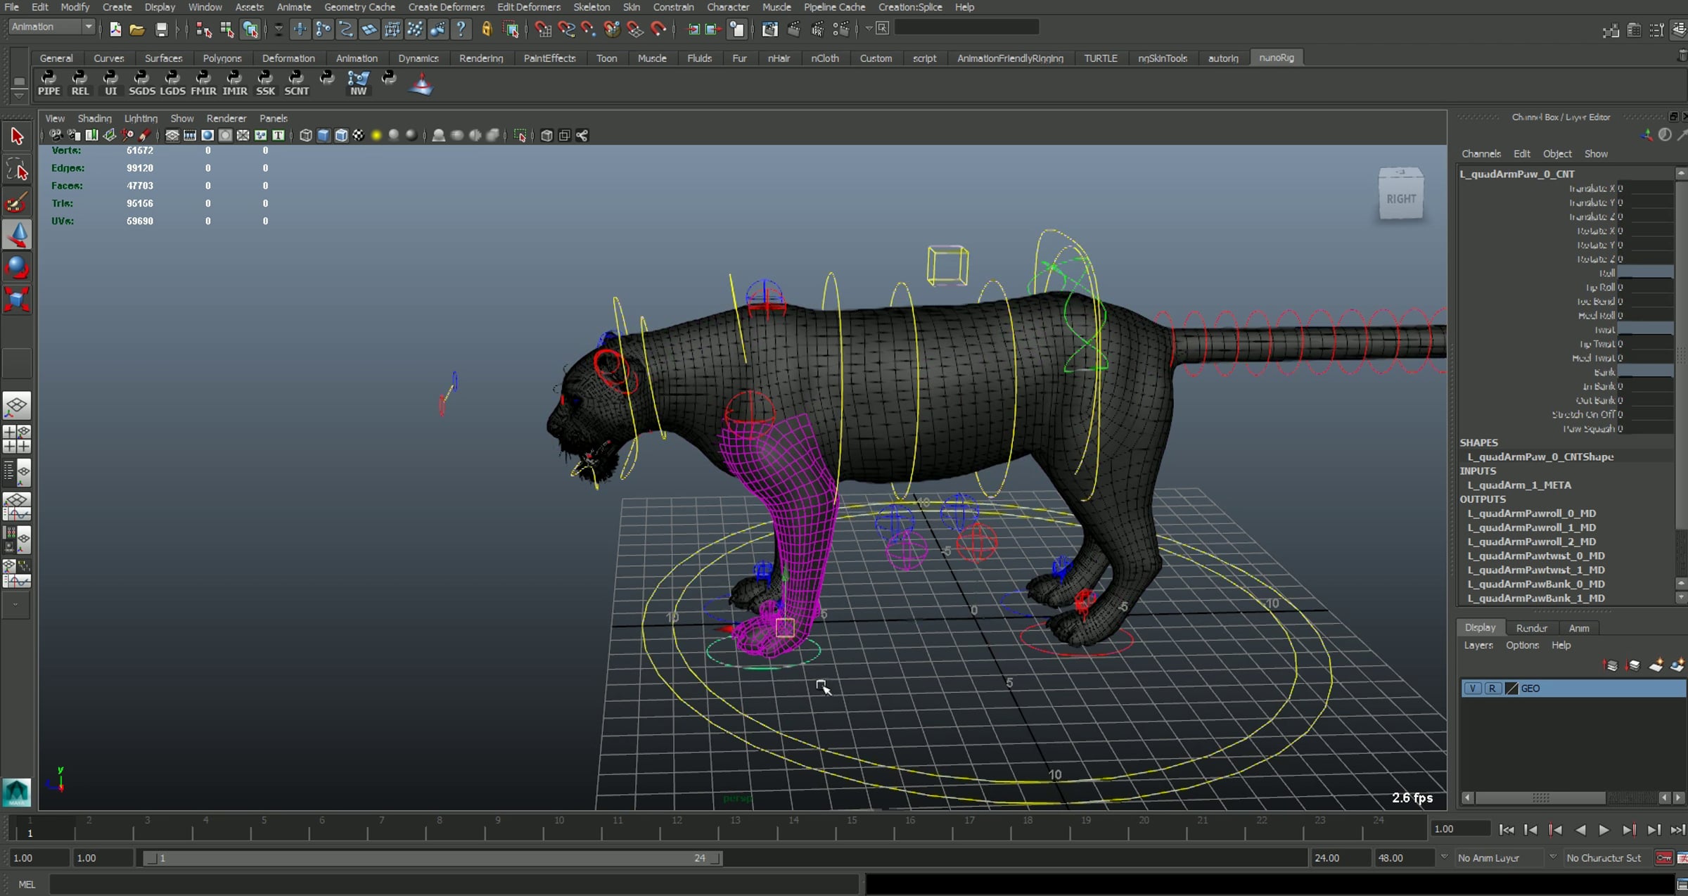Viewport: 1688px width, 896px height.
Task: Click the Save Scene toolbar icon
Action: [x=162, y=29]
